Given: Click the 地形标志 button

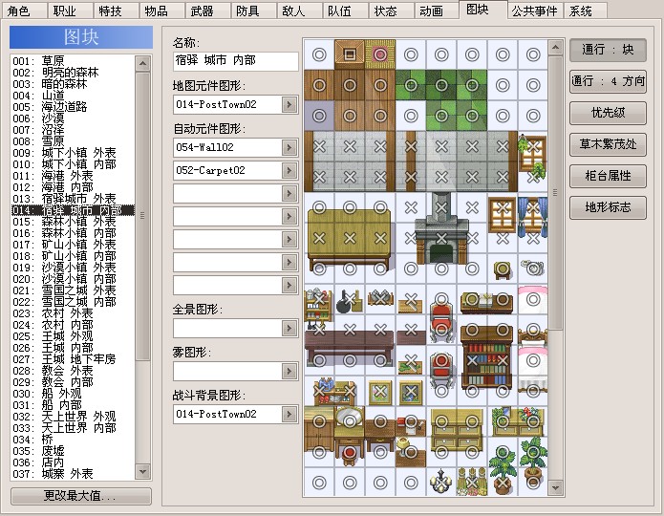Looking at the screenshot, I should (x=608, y=207).
